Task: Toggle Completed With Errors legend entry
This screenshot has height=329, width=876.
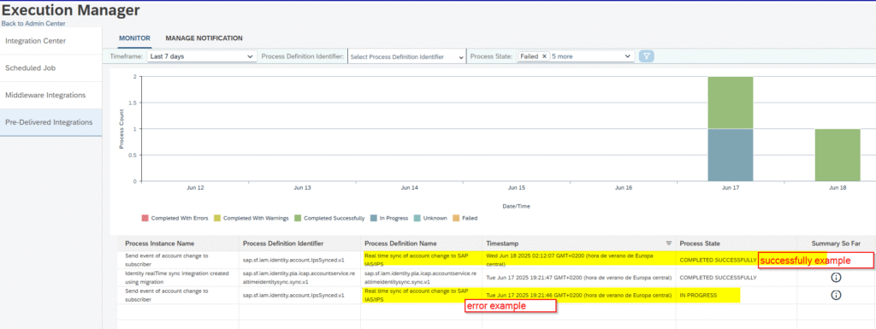Action: tap(175, 218)
